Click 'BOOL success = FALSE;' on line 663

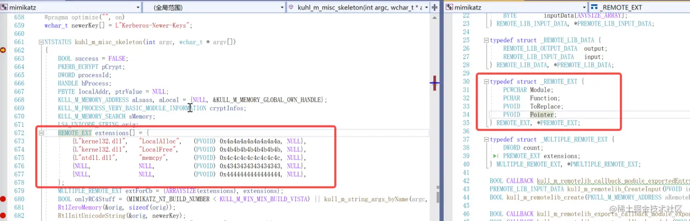pyautogui.click(x=93, y=59)
